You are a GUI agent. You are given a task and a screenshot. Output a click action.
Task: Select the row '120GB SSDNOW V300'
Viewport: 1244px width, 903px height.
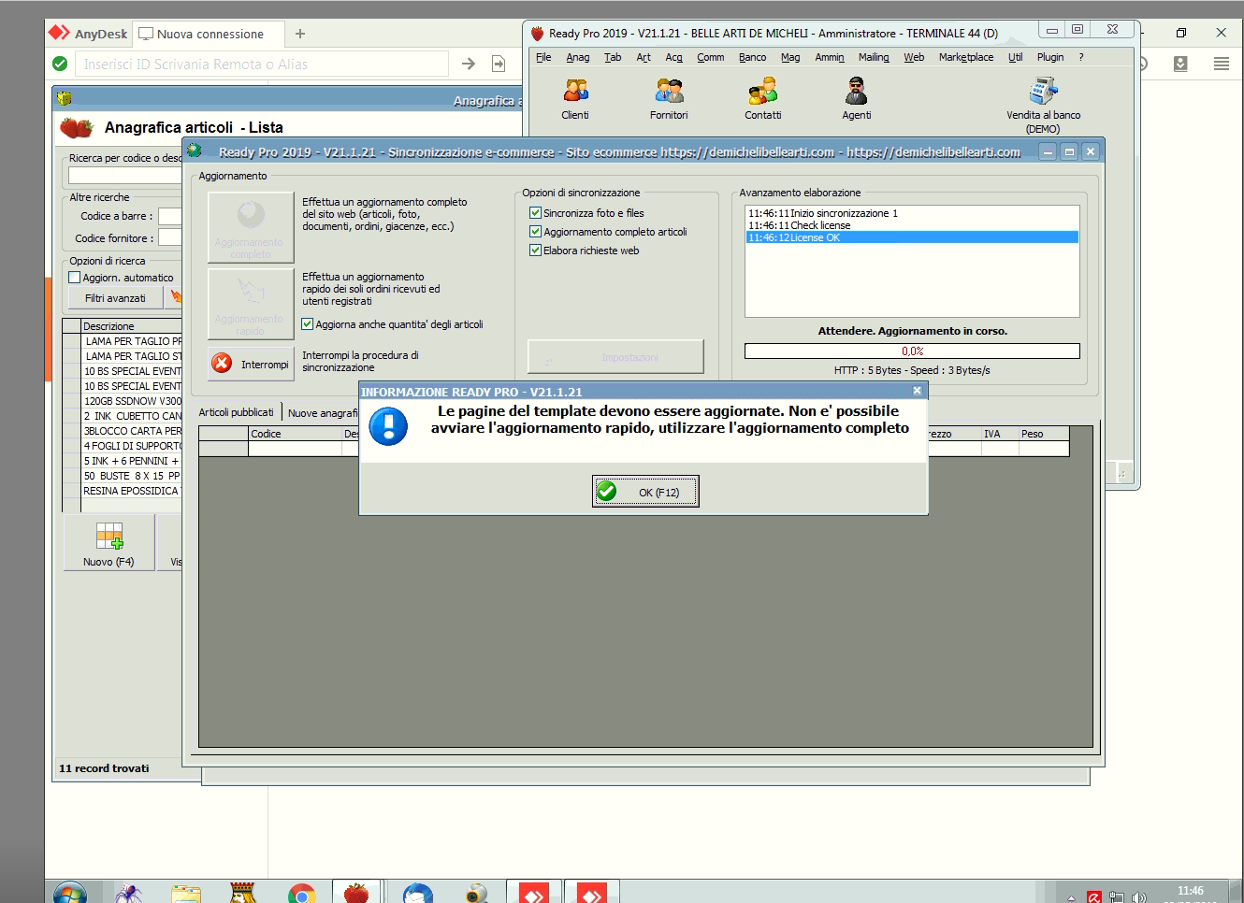[132, 401]
